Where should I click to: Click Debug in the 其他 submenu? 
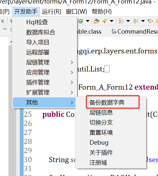tap(99, 143)
